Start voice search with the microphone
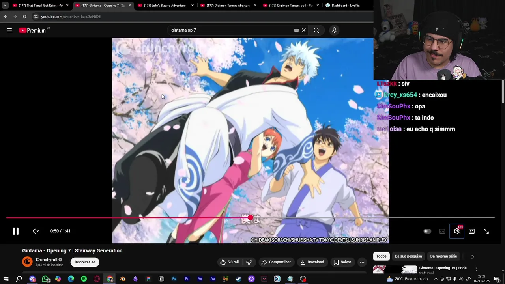Image resolution: width=505 pixels, height=284 pixels. click(x=334, y=30)
